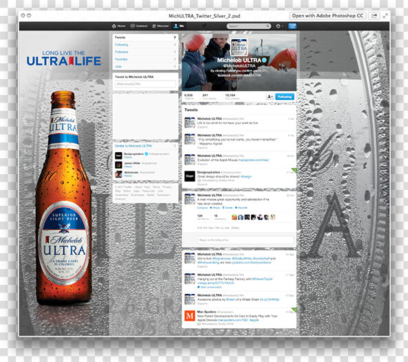
Task: Click the chevron next to Following sidebar row
Action: [x=175, y=45]
